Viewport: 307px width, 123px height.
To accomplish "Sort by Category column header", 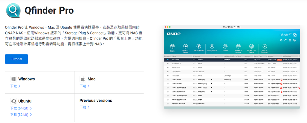I will click(249, 56).
